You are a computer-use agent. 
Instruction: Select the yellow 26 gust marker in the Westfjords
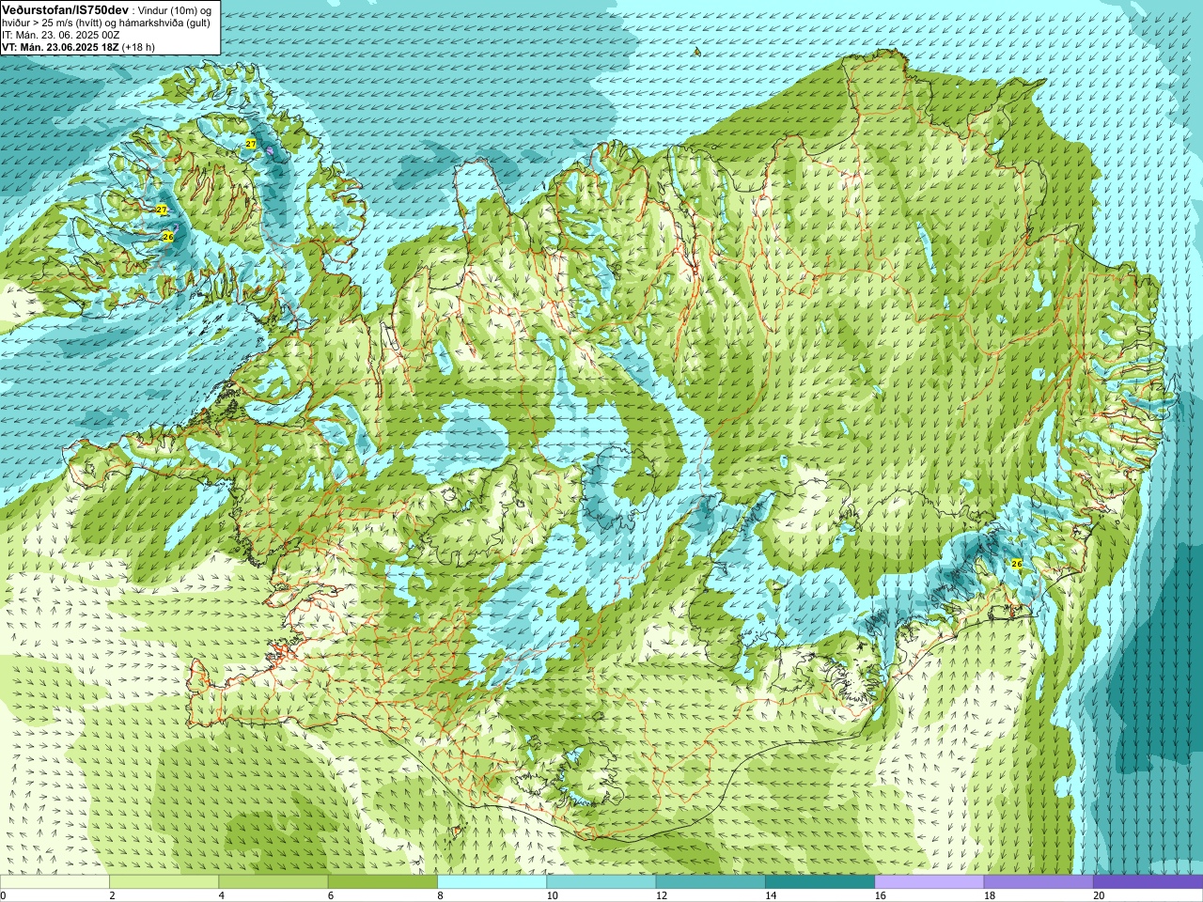(168, 237)
